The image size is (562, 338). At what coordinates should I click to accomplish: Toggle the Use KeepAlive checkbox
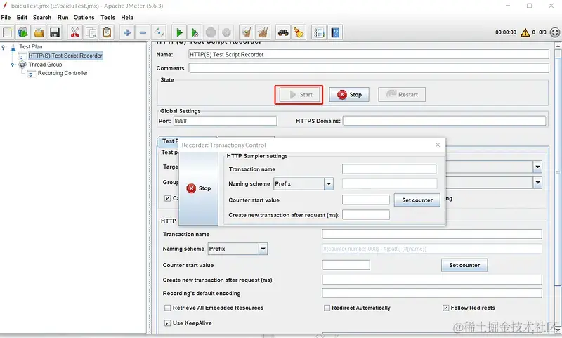pyautogui.click(x=167, y=323)
